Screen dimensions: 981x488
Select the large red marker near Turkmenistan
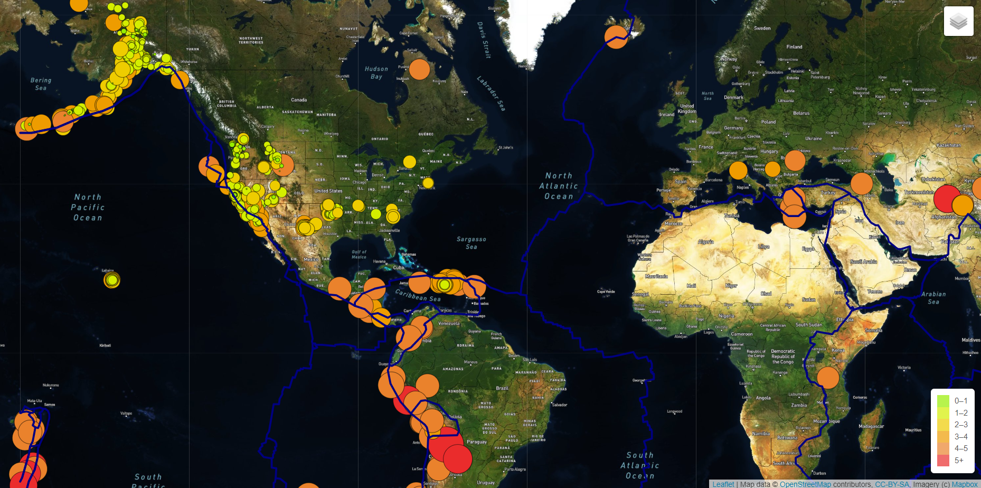pos(947,199)
